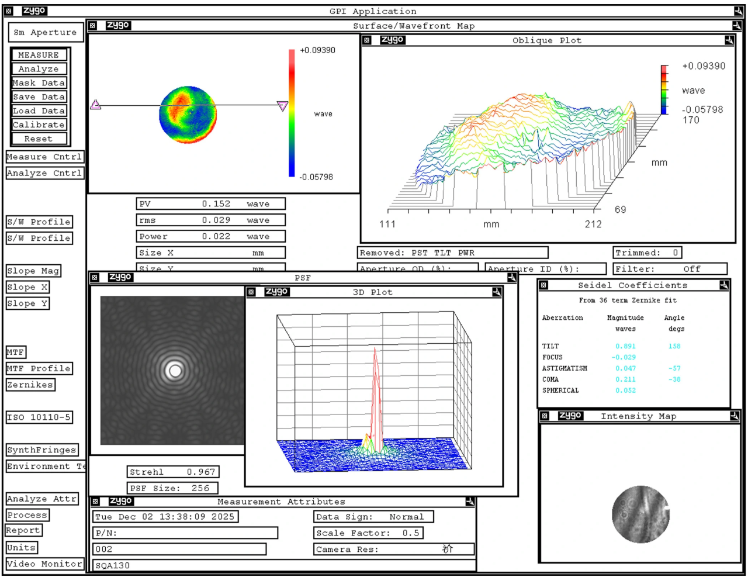Click the Seidel Coefficients window corner icon
The height and width of the screenshot is (577, 748).
point(724,285)
